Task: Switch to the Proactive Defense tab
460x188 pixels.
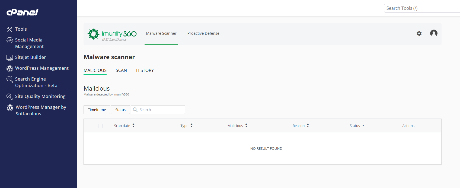Action: [x=203, y=33]
